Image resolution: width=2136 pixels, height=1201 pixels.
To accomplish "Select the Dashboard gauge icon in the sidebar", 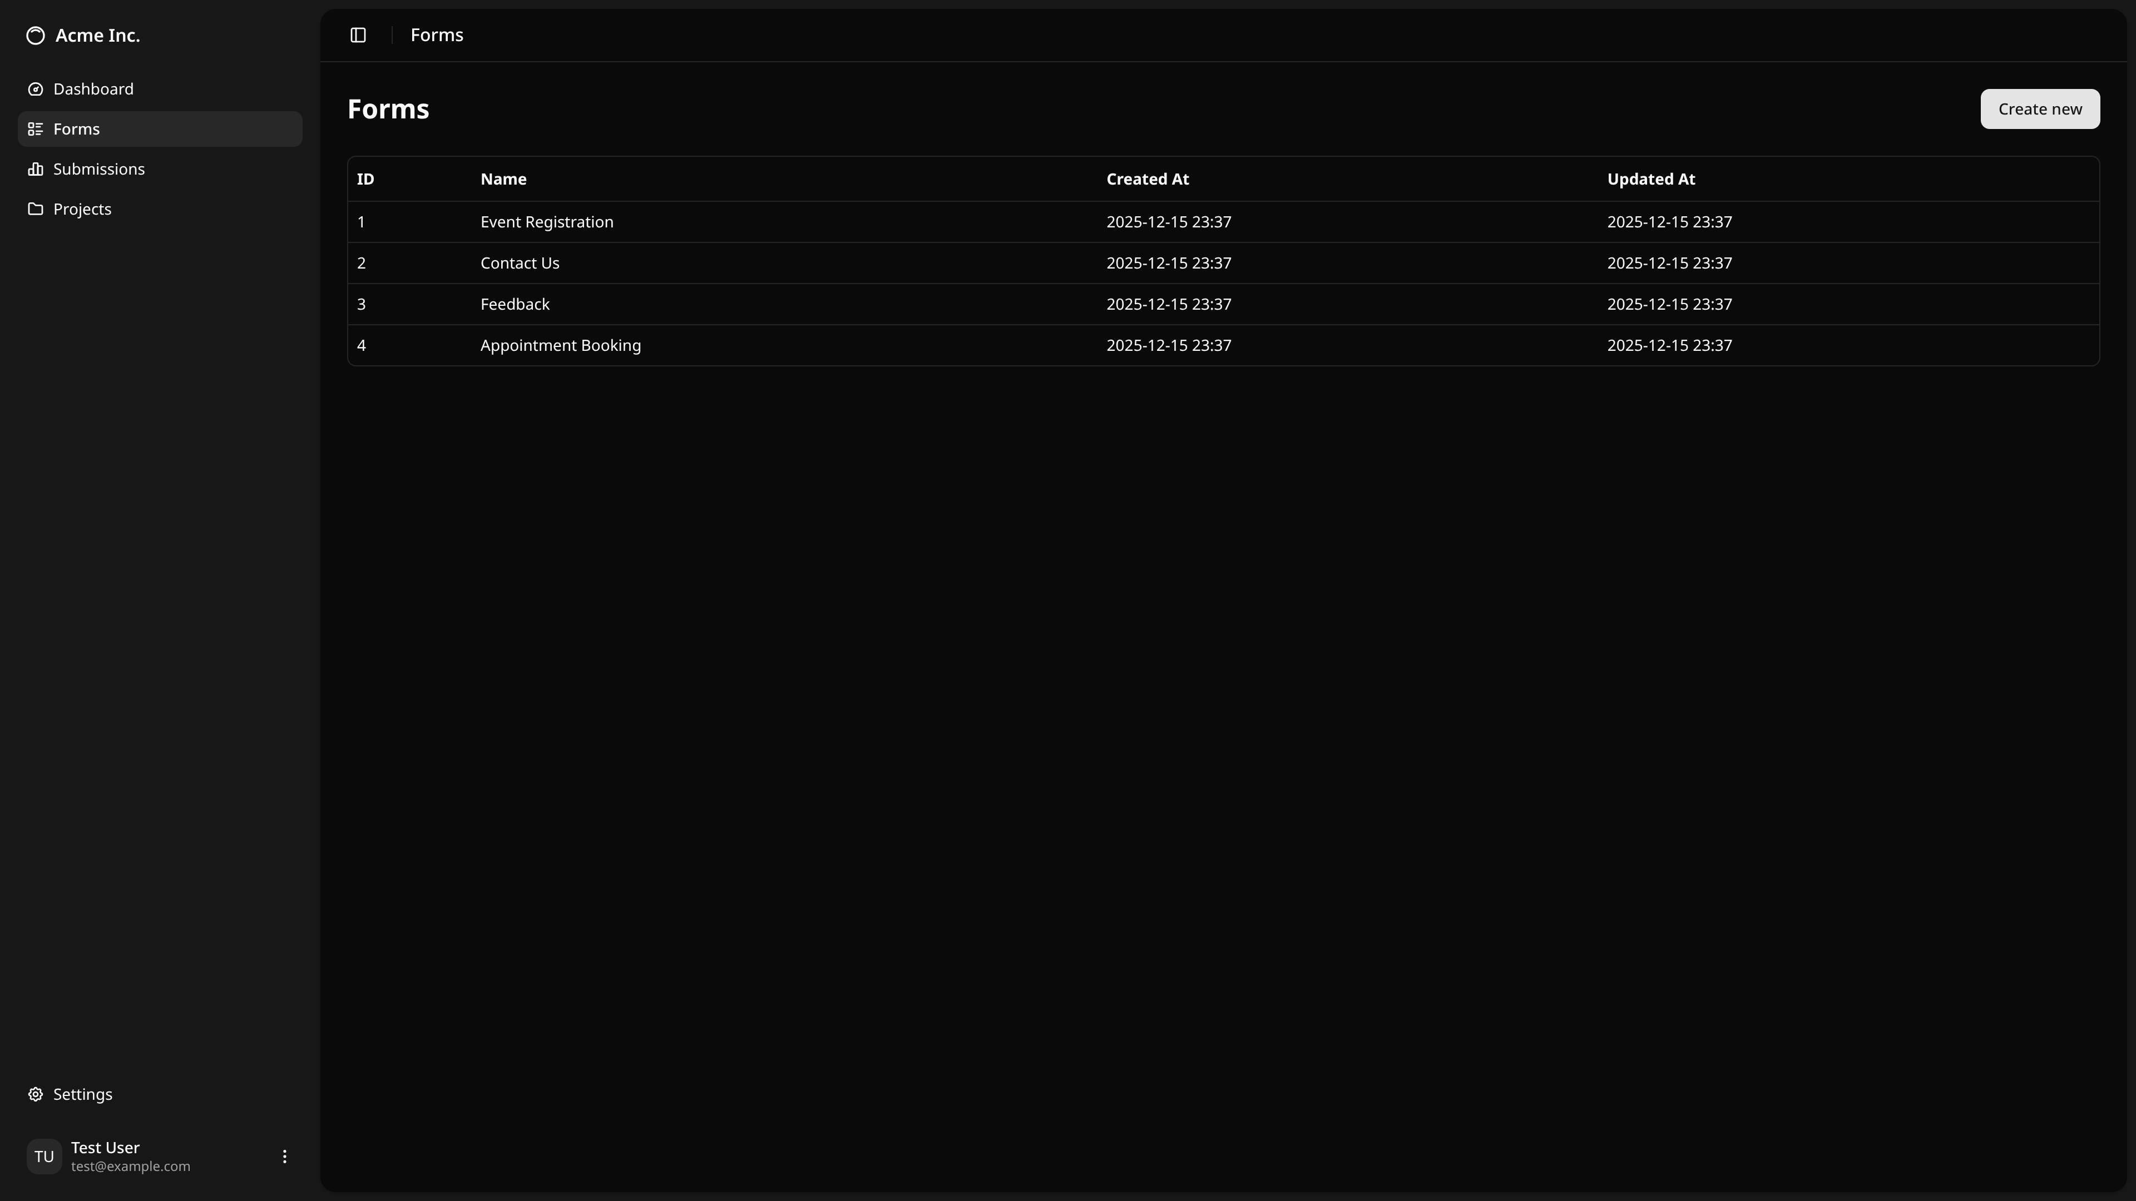I will [x=36, y=89].
